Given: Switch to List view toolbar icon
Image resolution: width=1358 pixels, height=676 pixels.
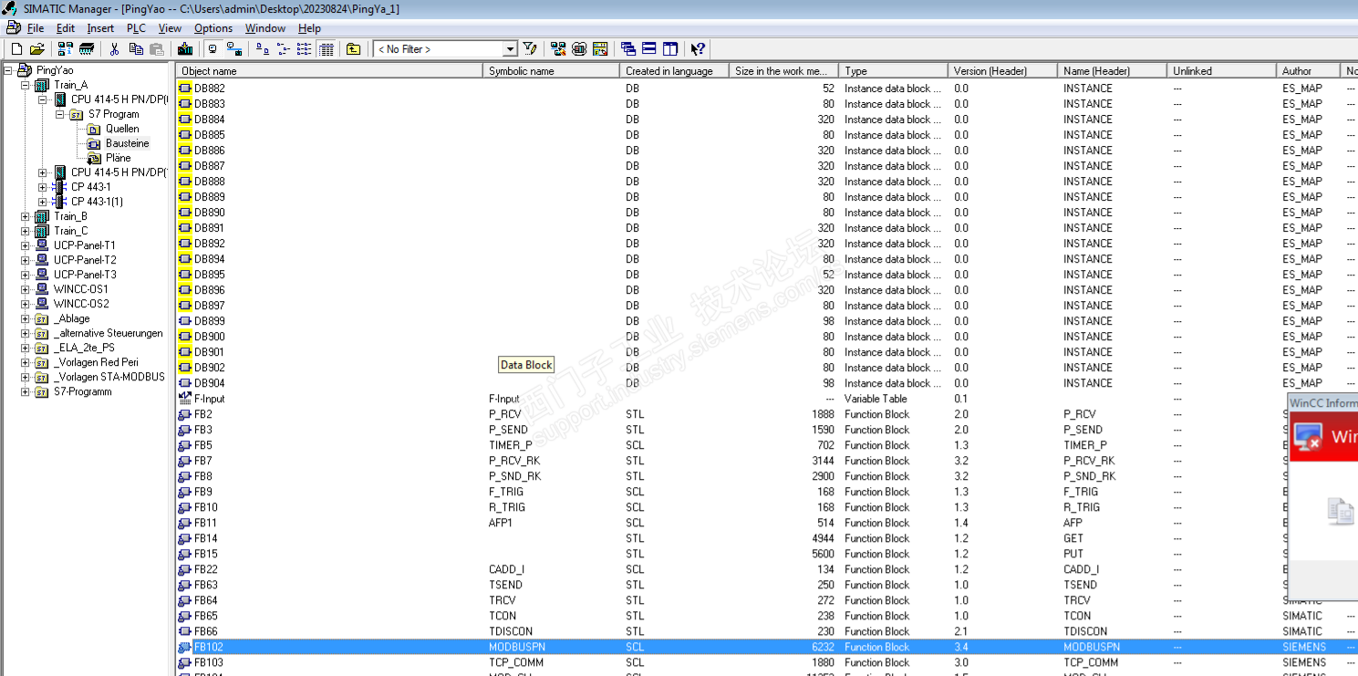Looking at the screenshot, I should click(x=305, y=49).
